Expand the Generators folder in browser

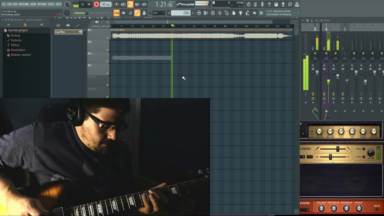[18, 50]
